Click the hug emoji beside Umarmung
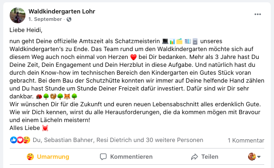Image resolution: width=274 pixels, height=168 pixels. (30, 156)
